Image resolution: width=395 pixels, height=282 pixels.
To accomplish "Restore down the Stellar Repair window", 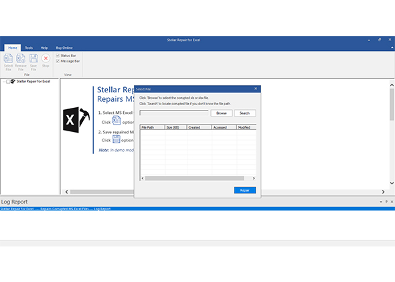I will point(380,40).
